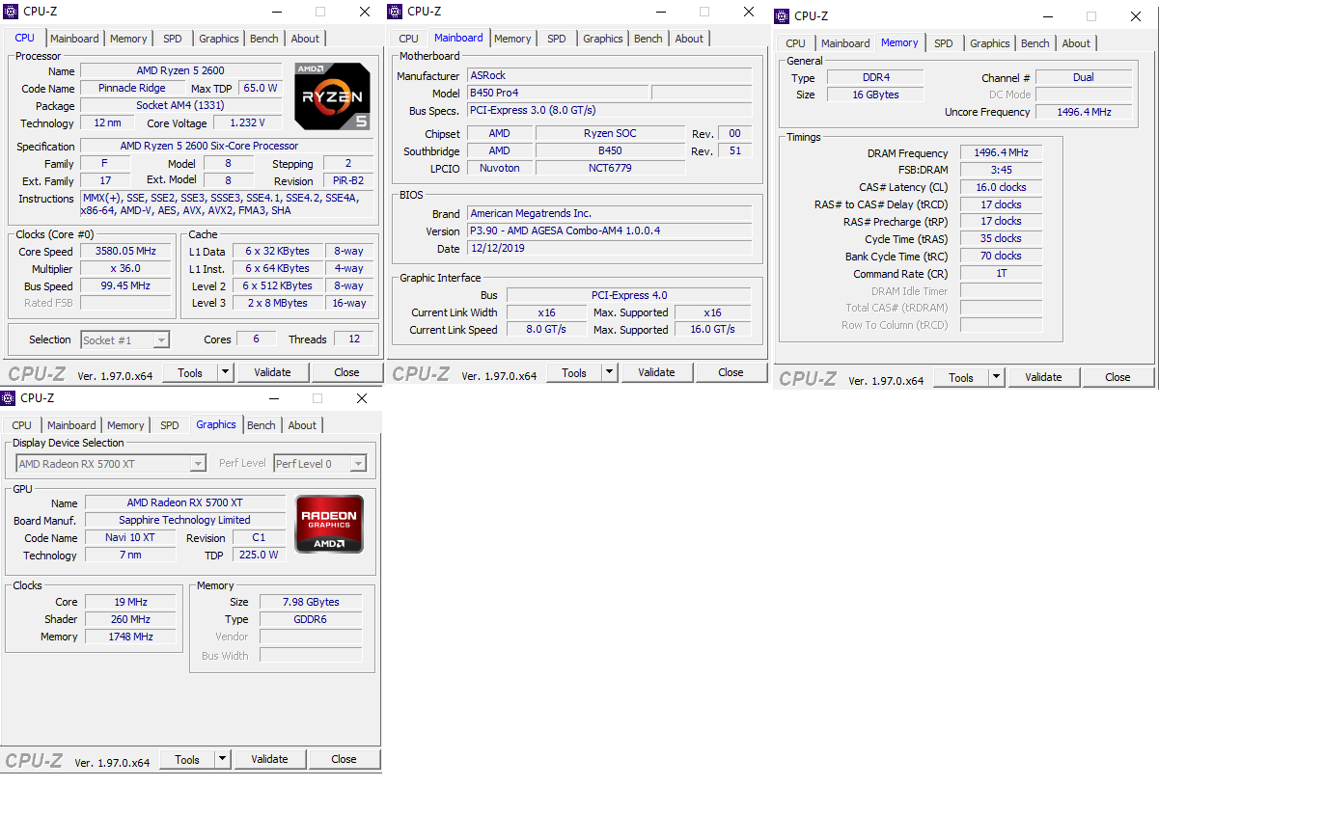Click Validate in the Memory window
Screen dimensions: 1324x814
coord(1043,377)
